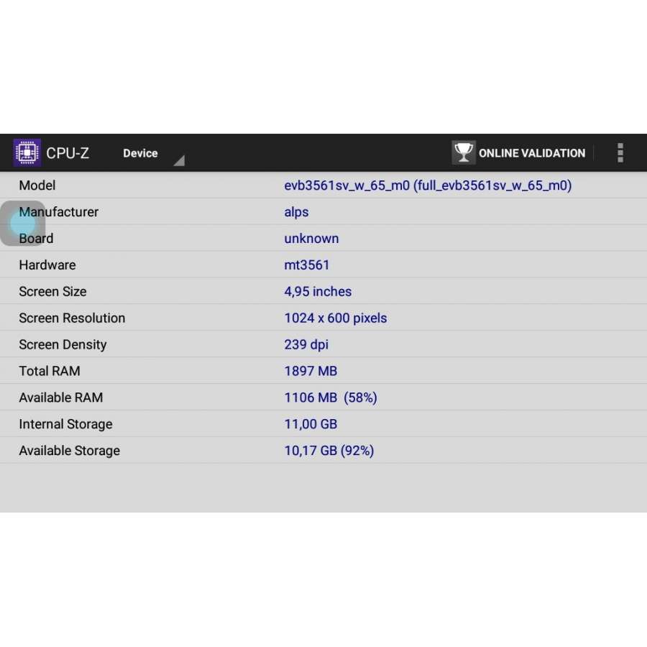Select the 11,00 GB value

tap(311, 424)
